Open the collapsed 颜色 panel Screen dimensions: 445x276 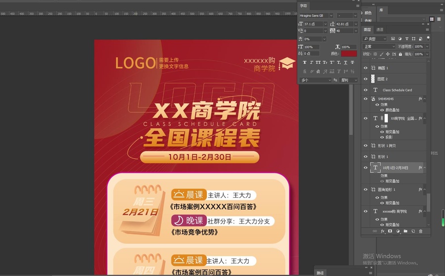(x=368, y=13)
